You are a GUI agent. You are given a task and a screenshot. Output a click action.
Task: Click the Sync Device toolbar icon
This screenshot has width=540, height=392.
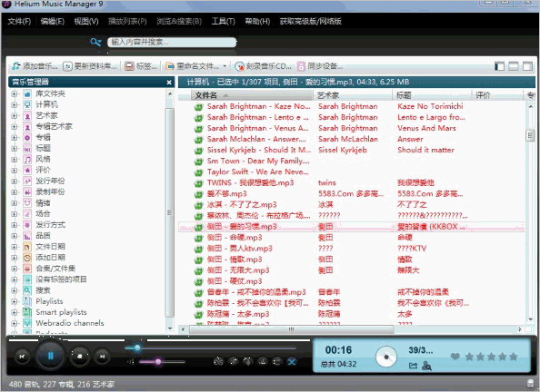coord(301,66)
